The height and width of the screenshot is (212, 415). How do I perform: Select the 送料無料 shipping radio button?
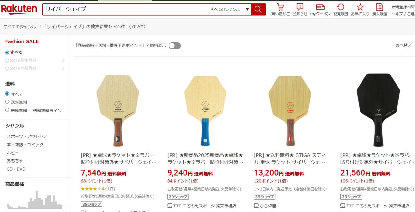pos(7,102)
